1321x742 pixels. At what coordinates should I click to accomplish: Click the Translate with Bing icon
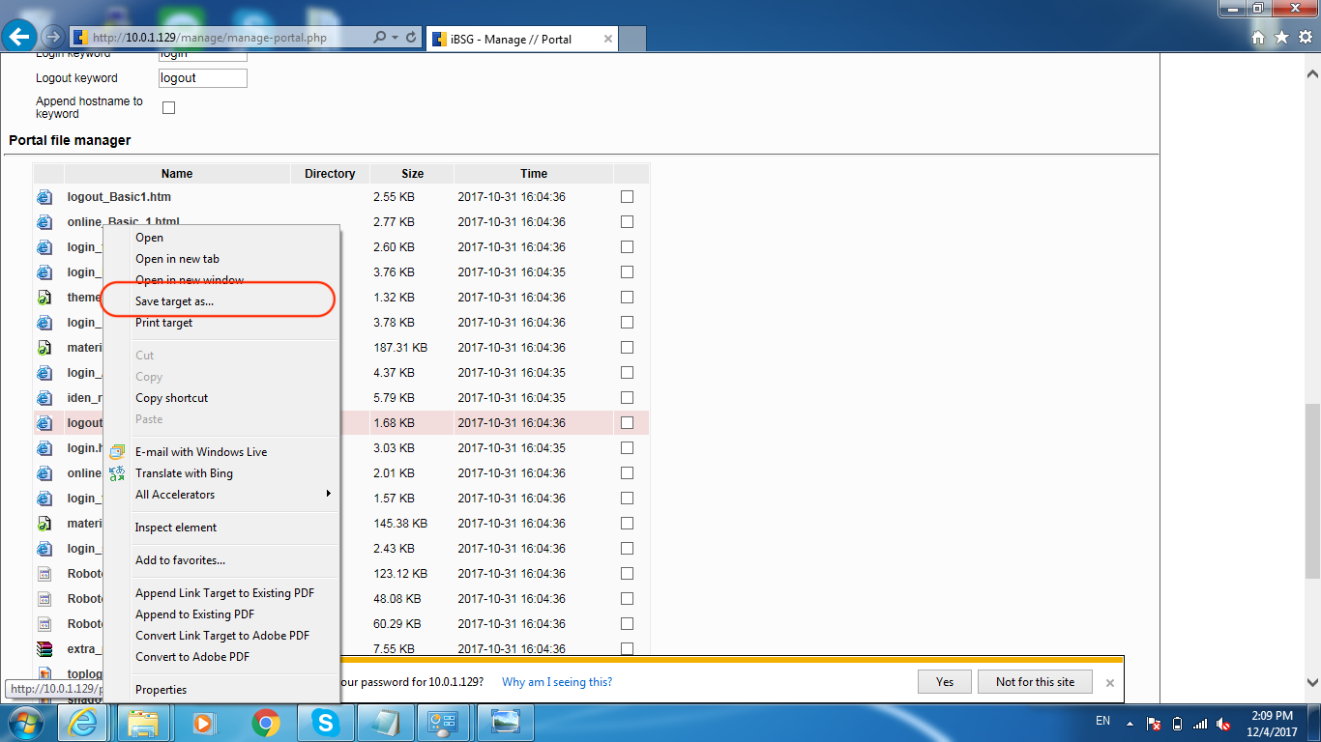[117, 473]
